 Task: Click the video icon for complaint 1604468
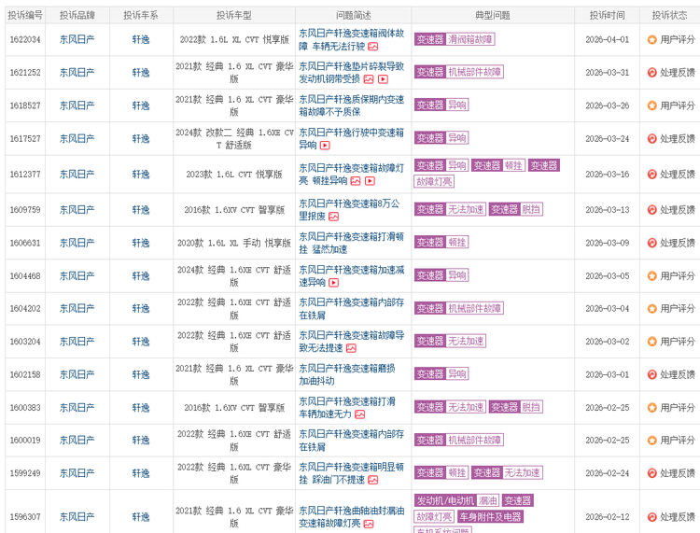coord(333,282)
